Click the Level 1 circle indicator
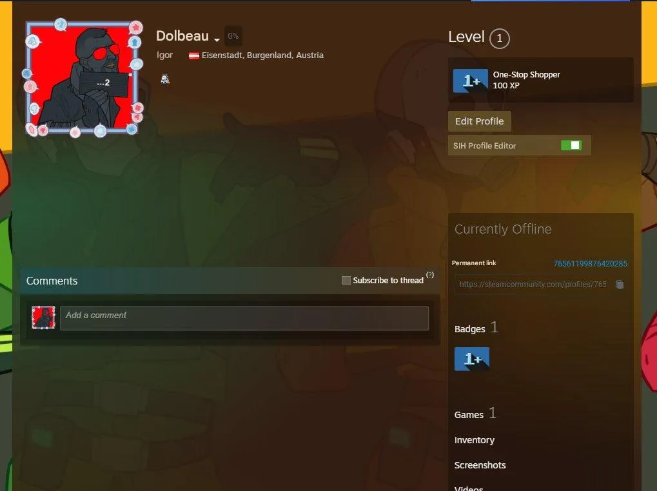Viewport: 657px width, 491px height. 500,38
